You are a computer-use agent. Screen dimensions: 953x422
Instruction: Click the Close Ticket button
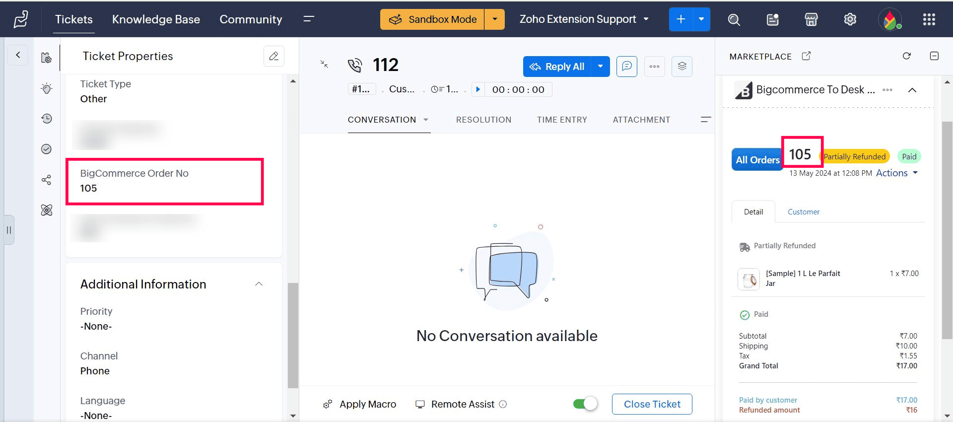point(652,404)
